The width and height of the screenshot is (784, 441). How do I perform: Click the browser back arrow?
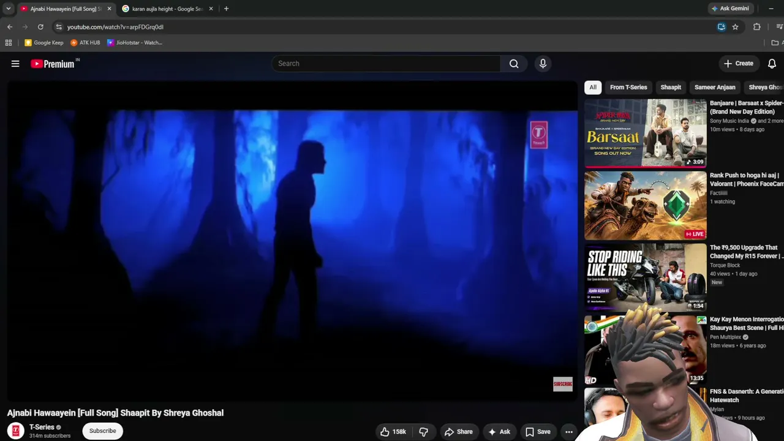pos(10,27)
